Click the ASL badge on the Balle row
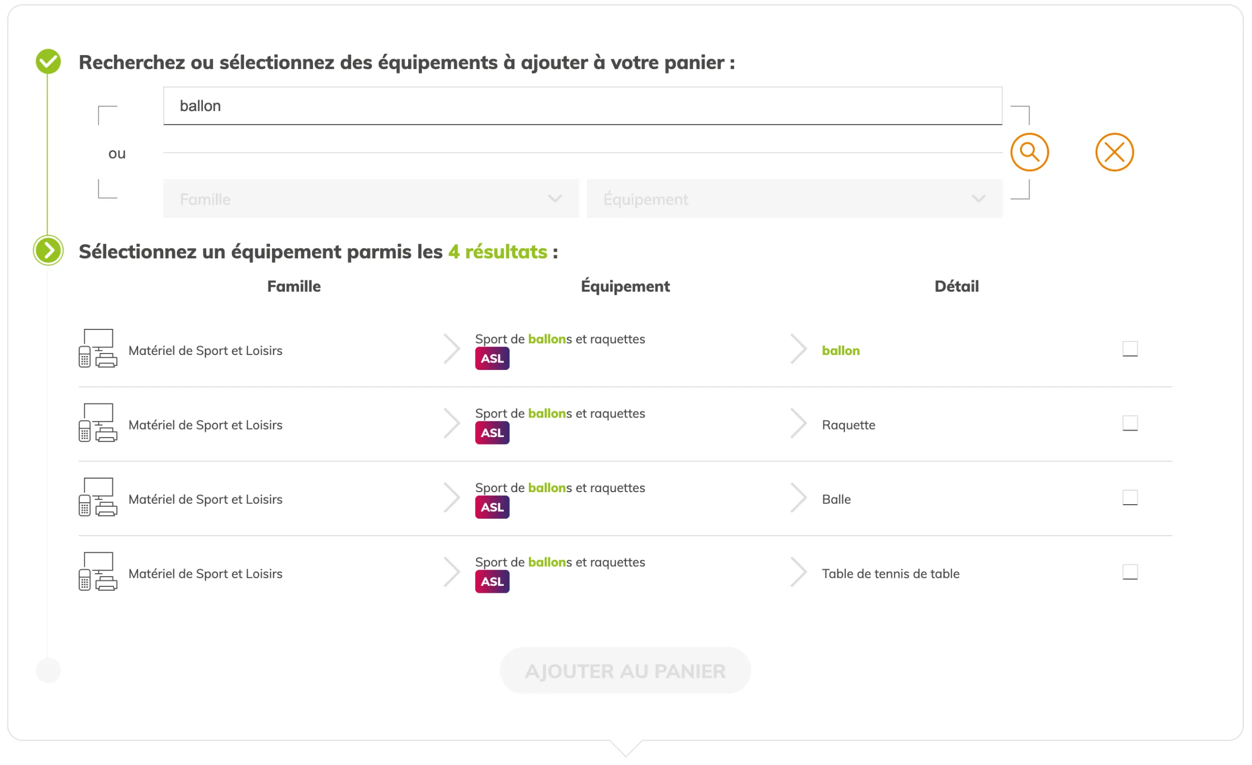Screen dimensions: 1252x765 pyautogui.click(x=492, y=507)
